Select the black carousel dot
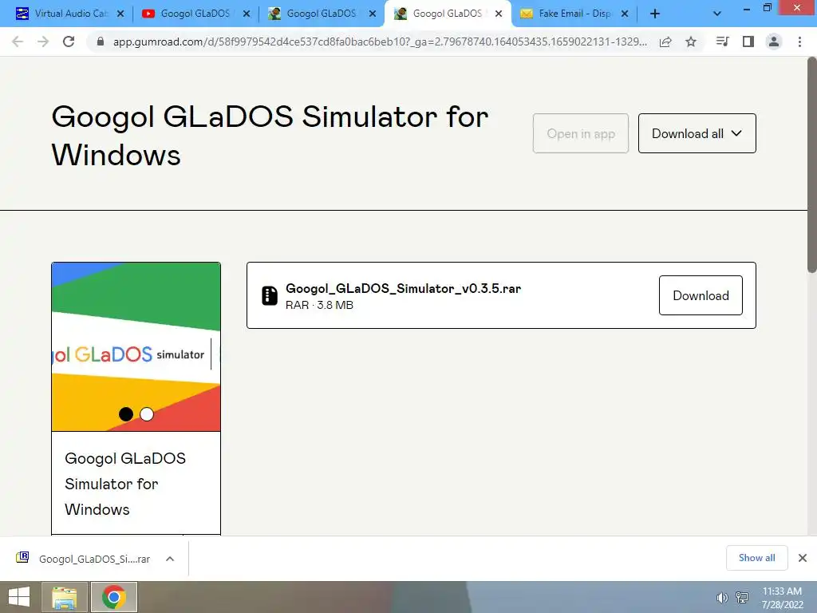Viewport: 817px width, 613px height. click(125, 414)
